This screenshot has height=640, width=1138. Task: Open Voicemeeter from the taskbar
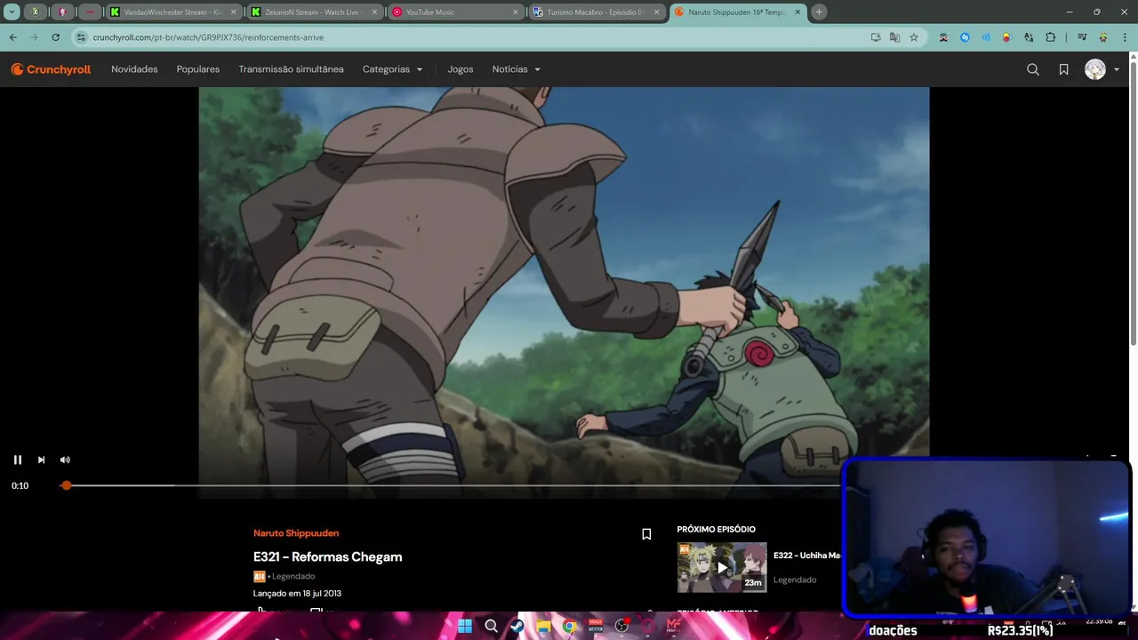(x=596, y=626)
